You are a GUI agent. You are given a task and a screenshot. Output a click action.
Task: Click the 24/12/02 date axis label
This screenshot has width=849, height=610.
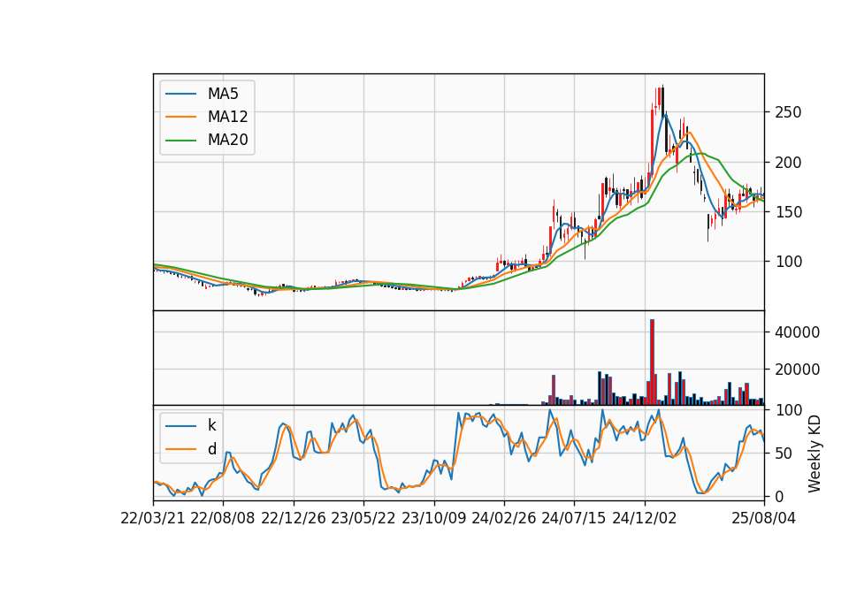click(645, 518)
